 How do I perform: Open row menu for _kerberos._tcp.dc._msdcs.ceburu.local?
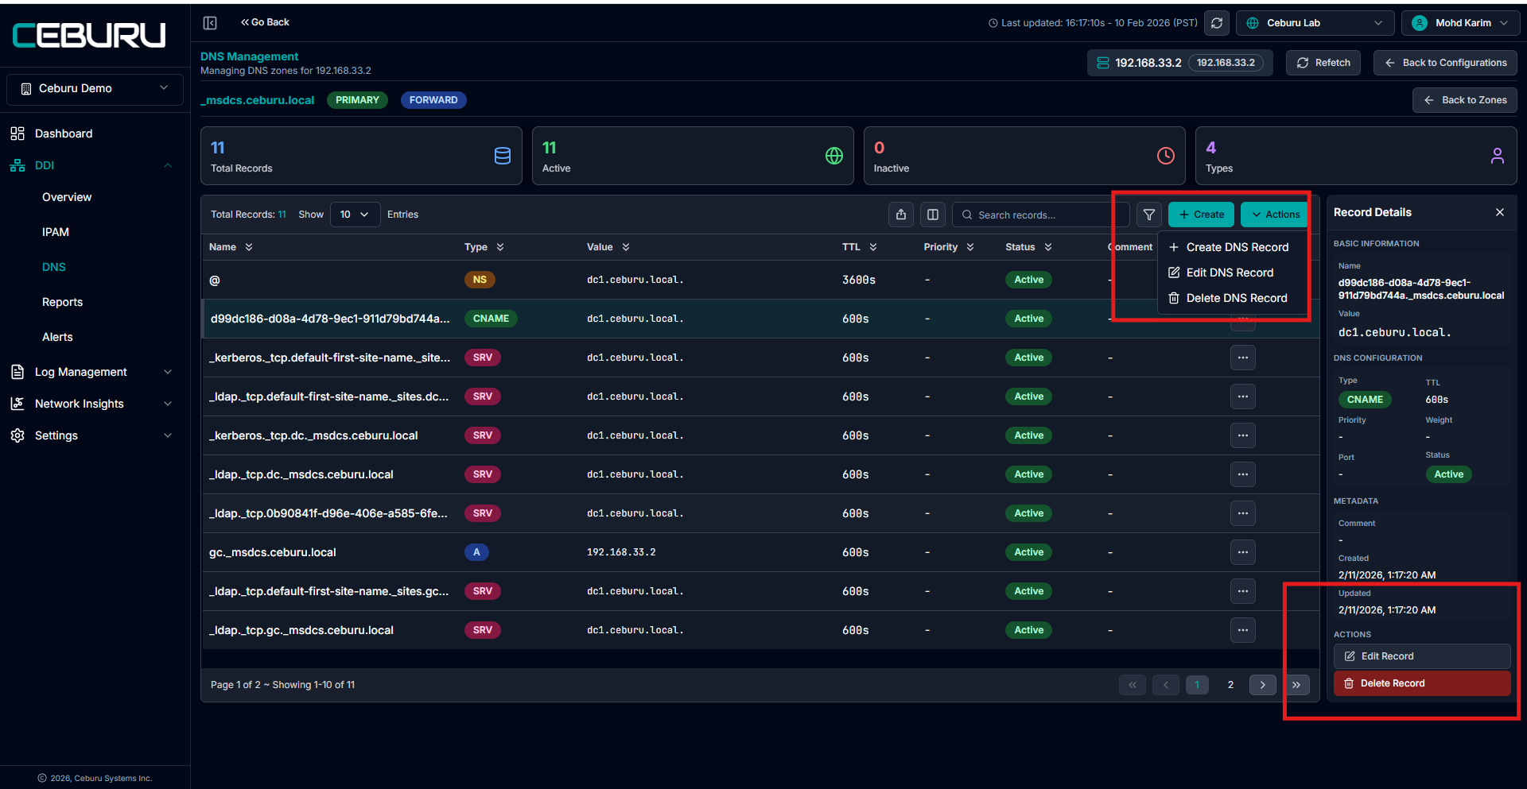(1243, 435)
